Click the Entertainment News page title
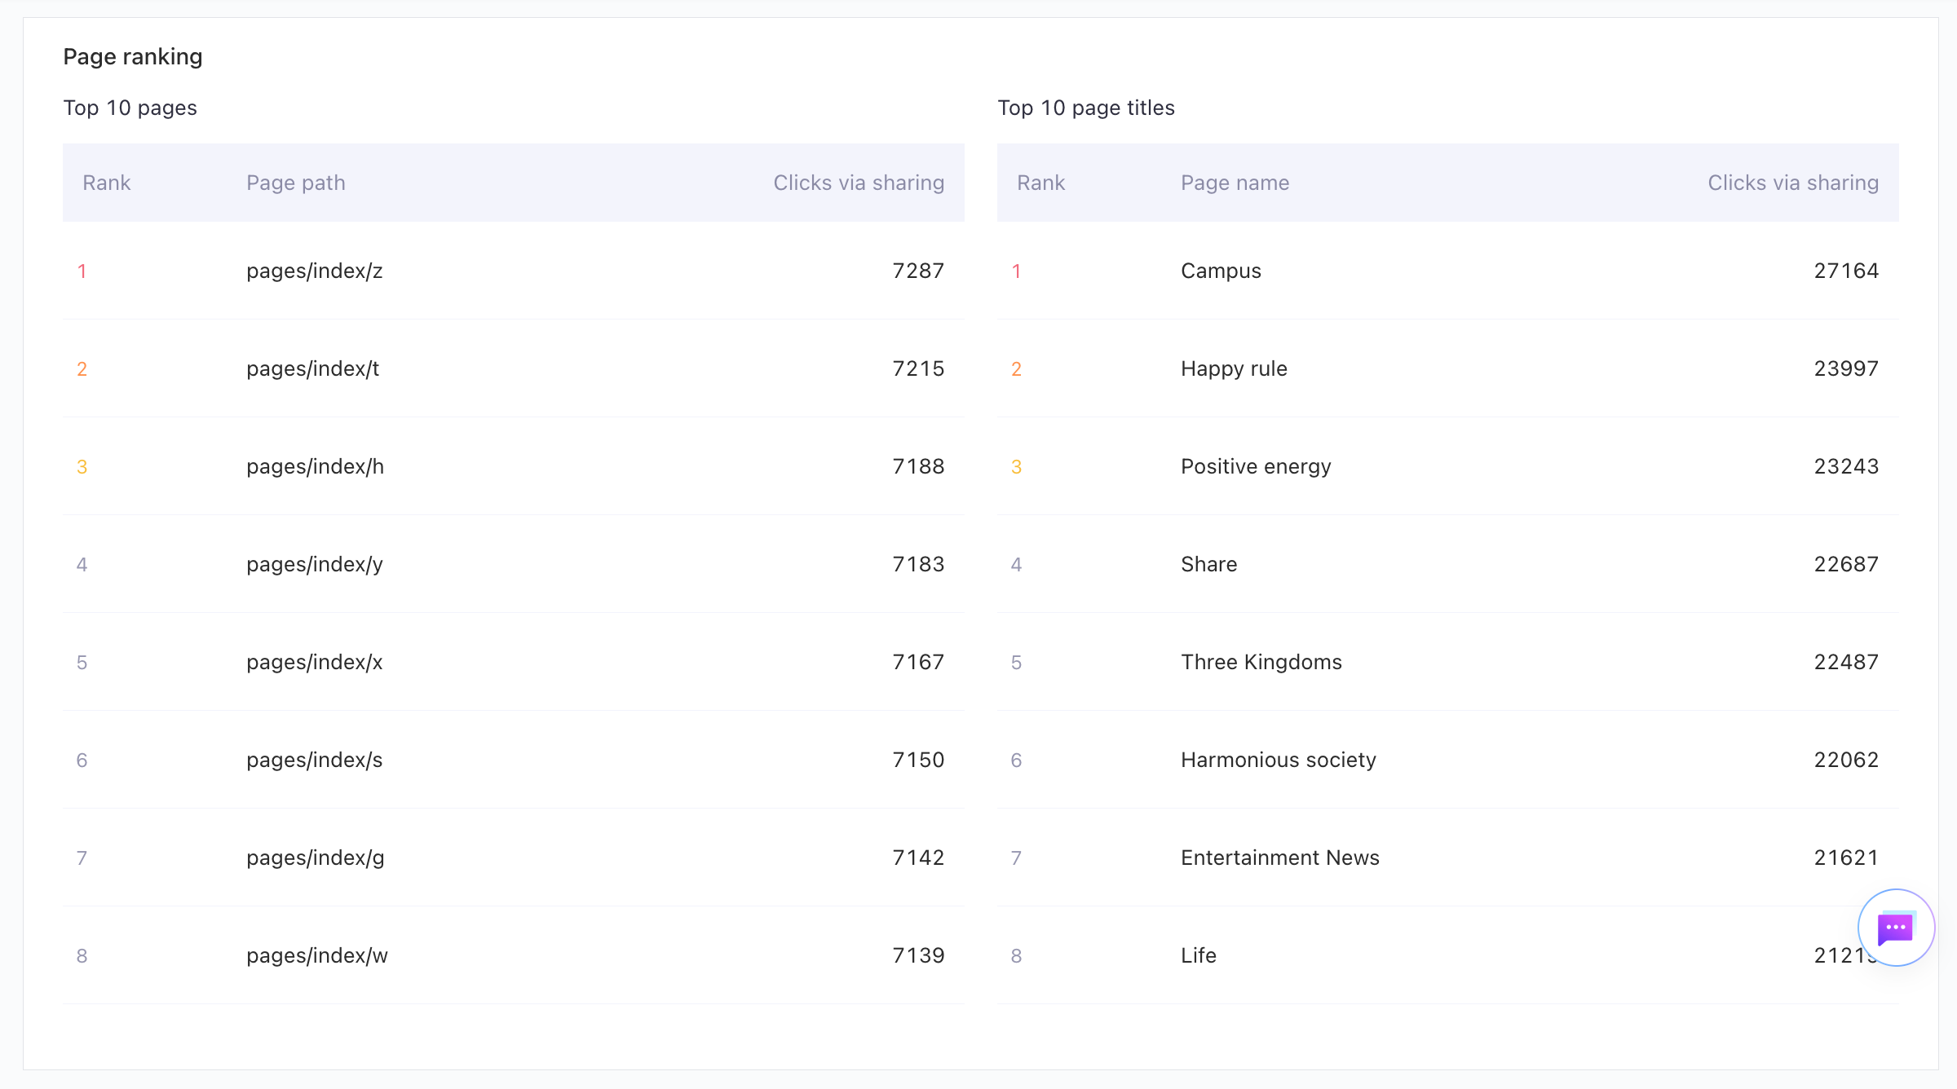The height and width of the screenshot is (1089, 1957). coord(1280,858)
